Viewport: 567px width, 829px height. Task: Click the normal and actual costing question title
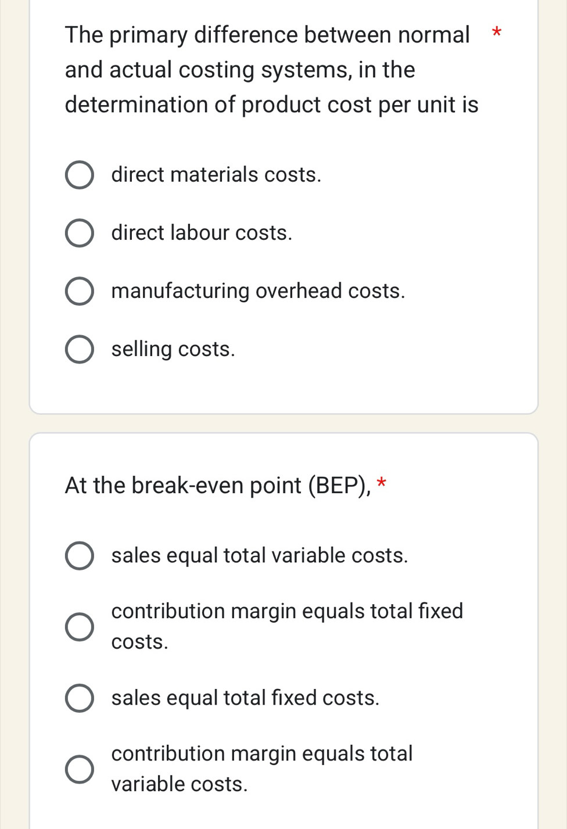point(271,70)
